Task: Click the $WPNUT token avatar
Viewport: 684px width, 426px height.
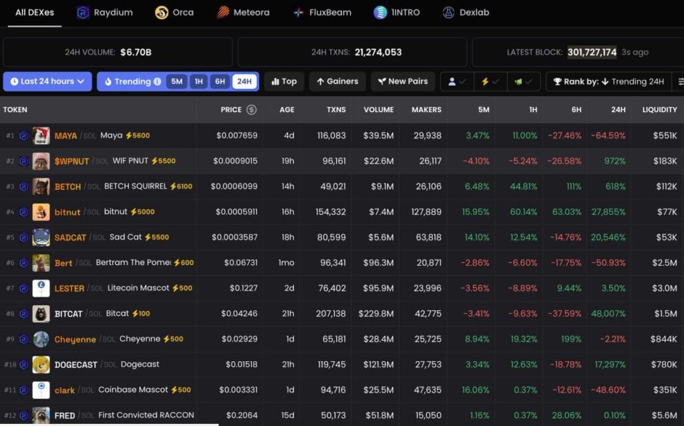Action: point(41,162)
